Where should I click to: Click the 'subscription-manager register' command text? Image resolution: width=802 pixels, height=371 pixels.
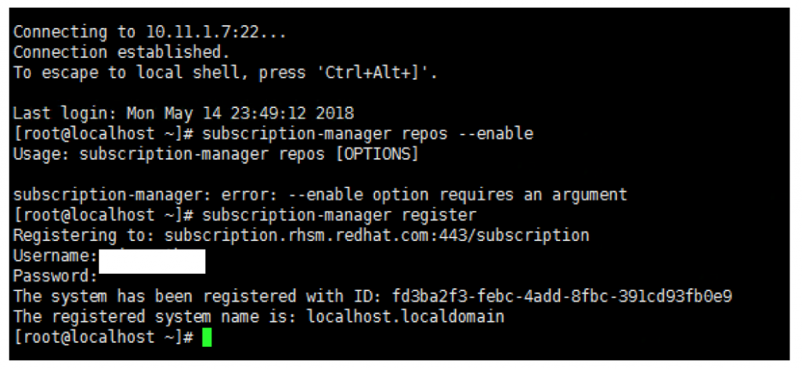tap(340, 215)
